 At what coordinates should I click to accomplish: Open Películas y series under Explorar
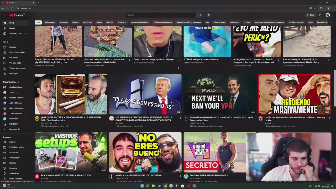click(x=15, y=147)
